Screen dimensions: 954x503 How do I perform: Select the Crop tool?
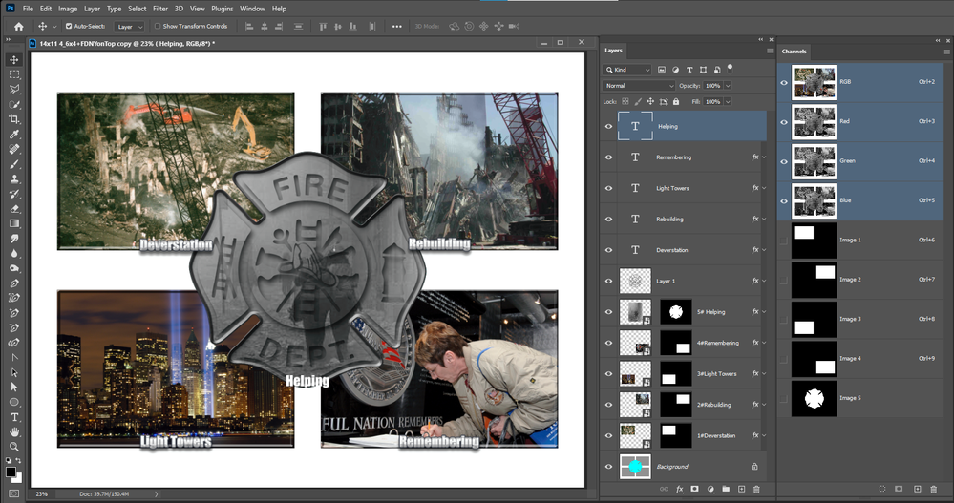coord(14,119)
